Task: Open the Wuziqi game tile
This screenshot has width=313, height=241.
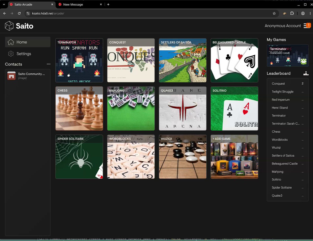Action: [183, 157]
